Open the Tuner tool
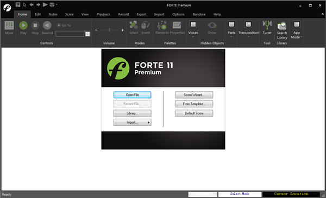 click(267, 28)
